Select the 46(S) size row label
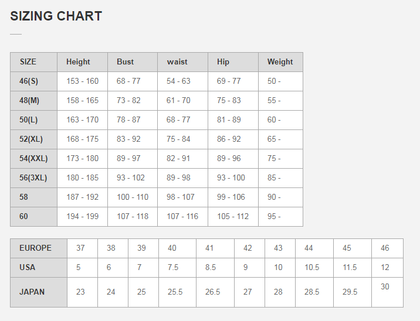The image size is (420, 321). pos(29,81)
